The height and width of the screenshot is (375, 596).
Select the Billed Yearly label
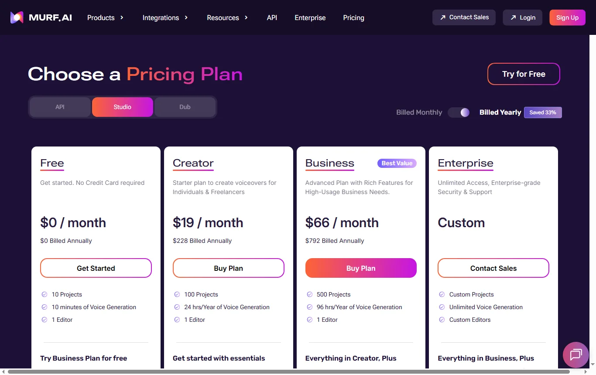500,112
